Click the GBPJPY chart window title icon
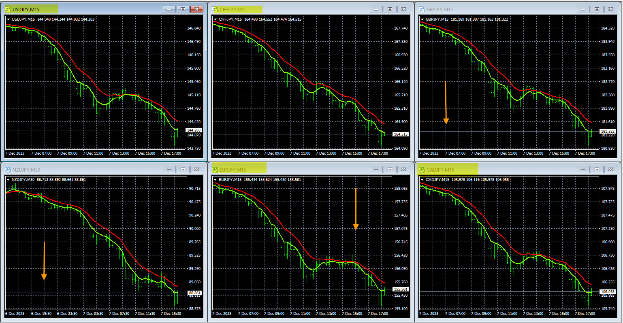Screen dimensions: 623x323 422,9
